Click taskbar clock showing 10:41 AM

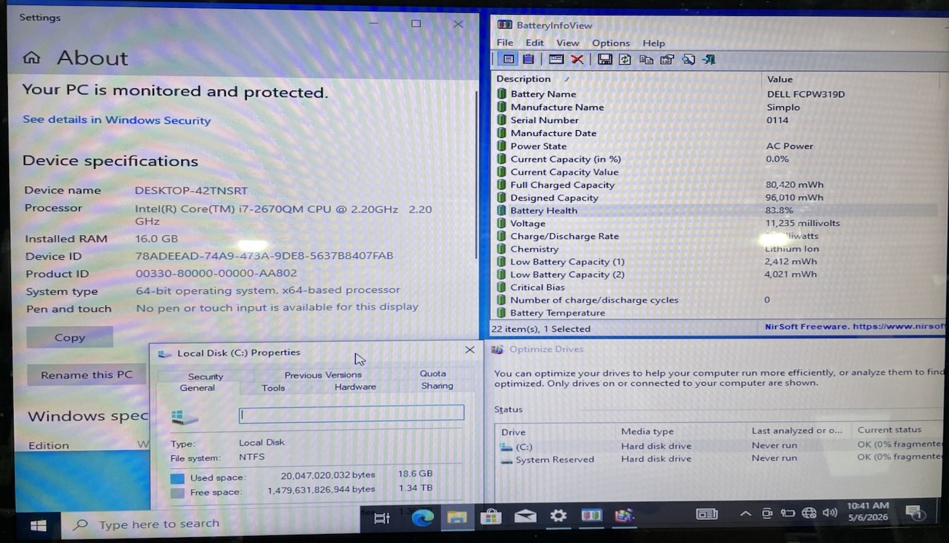(x=868, y=511)
